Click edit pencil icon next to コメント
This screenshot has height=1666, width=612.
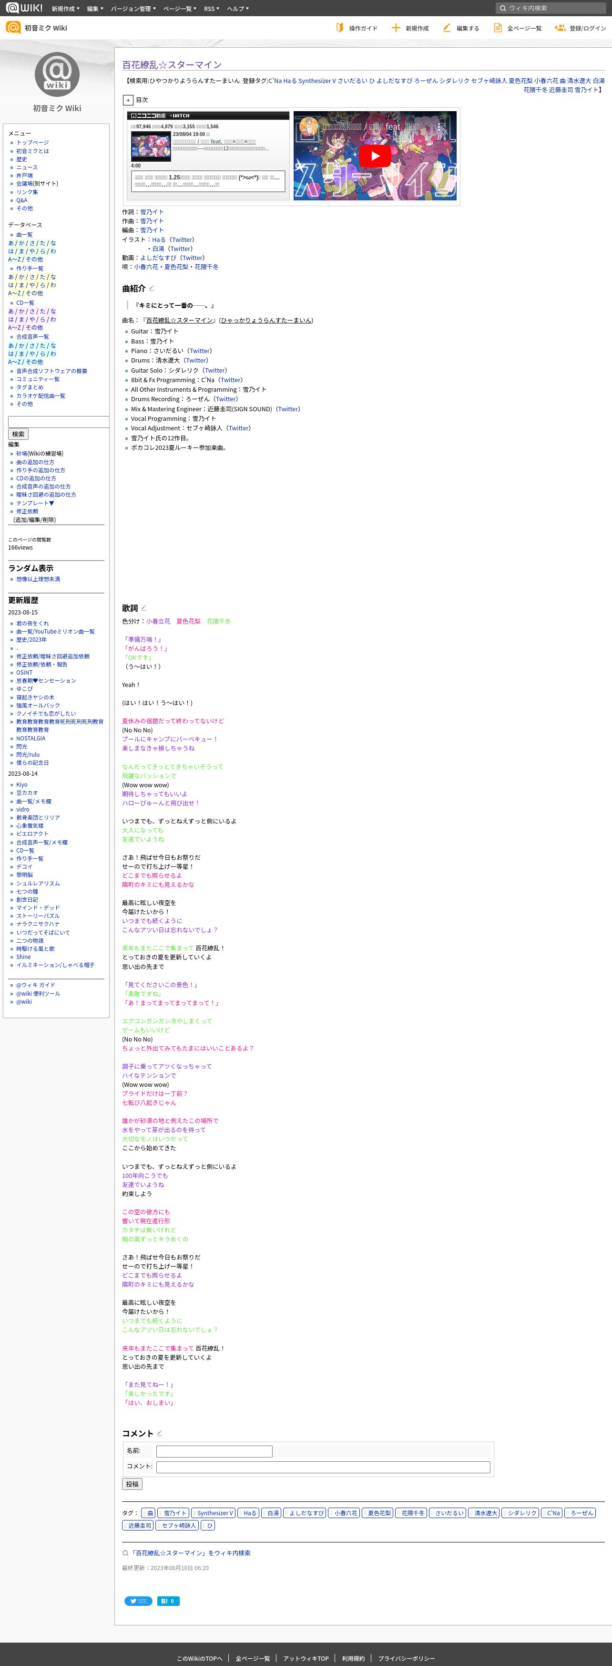click(x=160, y=1433)
